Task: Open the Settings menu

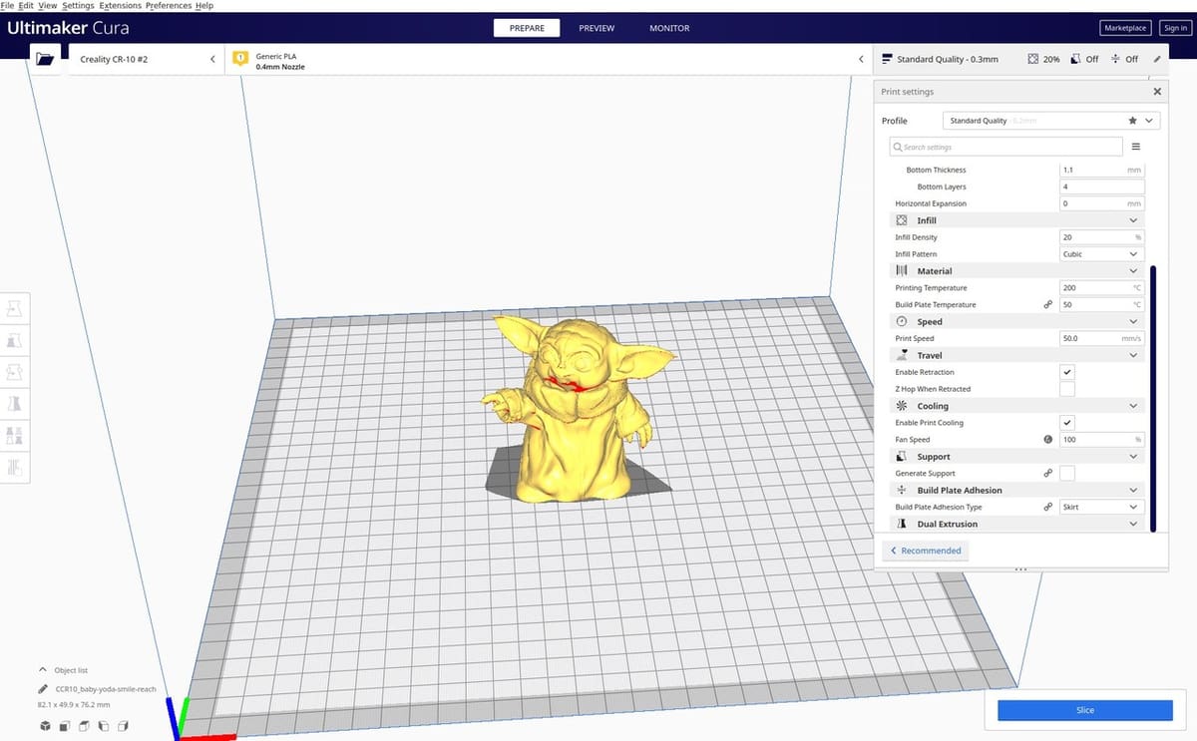Action: click(x=78, y=6)
